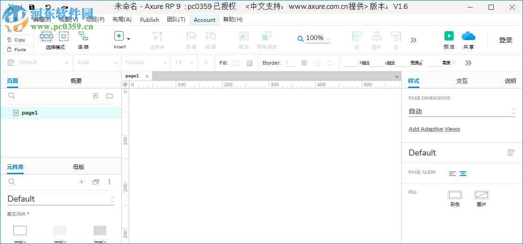This screenshot has height=244, width=523.
Task: Select page1 in the pages list
Action: 61,113
